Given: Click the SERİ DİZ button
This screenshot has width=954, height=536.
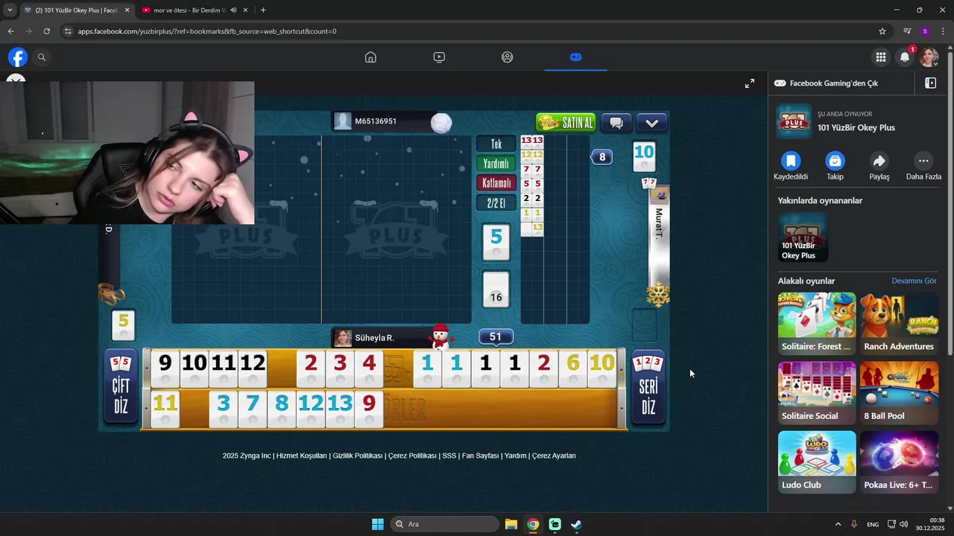Looking at the screenshot, I should (x=648, y=387).
